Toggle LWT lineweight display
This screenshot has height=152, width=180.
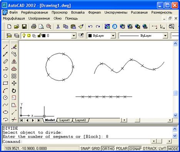(162, 149)
